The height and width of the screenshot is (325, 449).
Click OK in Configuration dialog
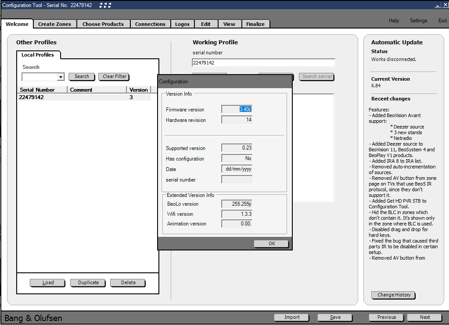tap(271, 243)
